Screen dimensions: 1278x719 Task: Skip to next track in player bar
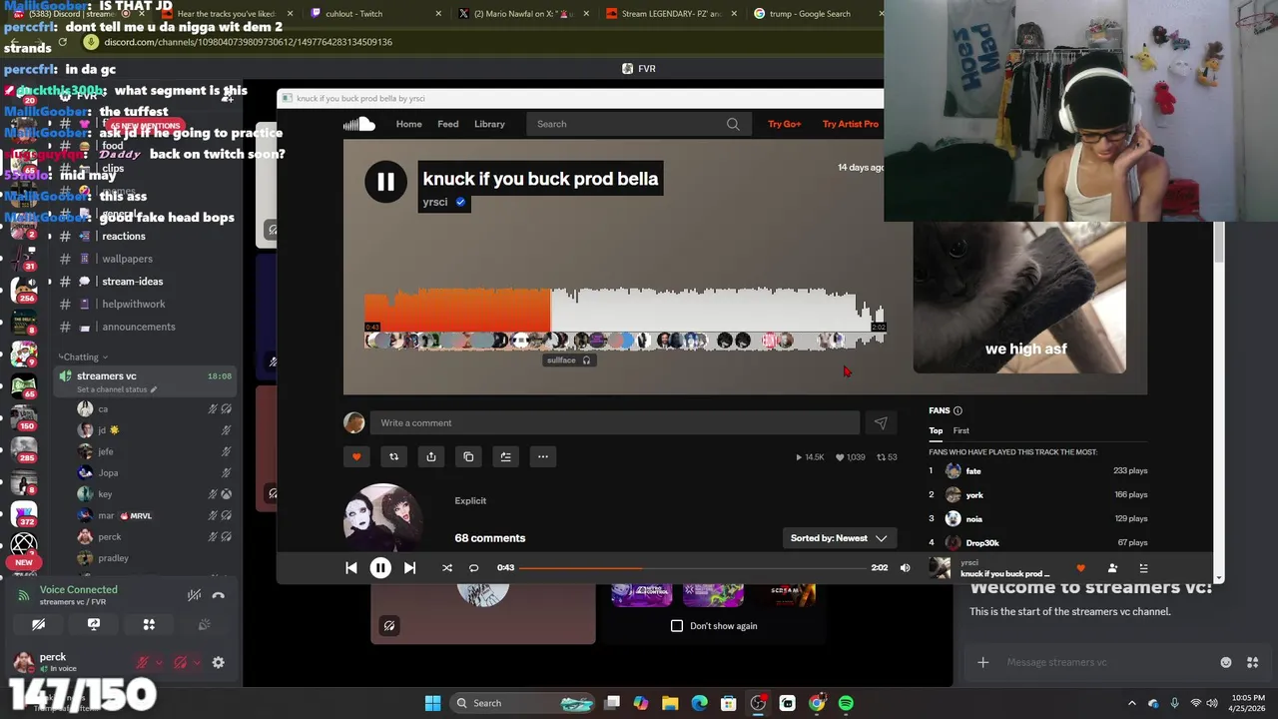tap(409, 567)
